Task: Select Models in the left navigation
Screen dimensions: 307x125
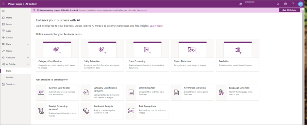Action: (x=10, y=77)
